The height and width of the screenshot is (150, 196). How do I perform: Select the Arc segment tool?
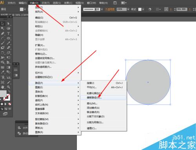pyautogui.click(x=2, y=38)
